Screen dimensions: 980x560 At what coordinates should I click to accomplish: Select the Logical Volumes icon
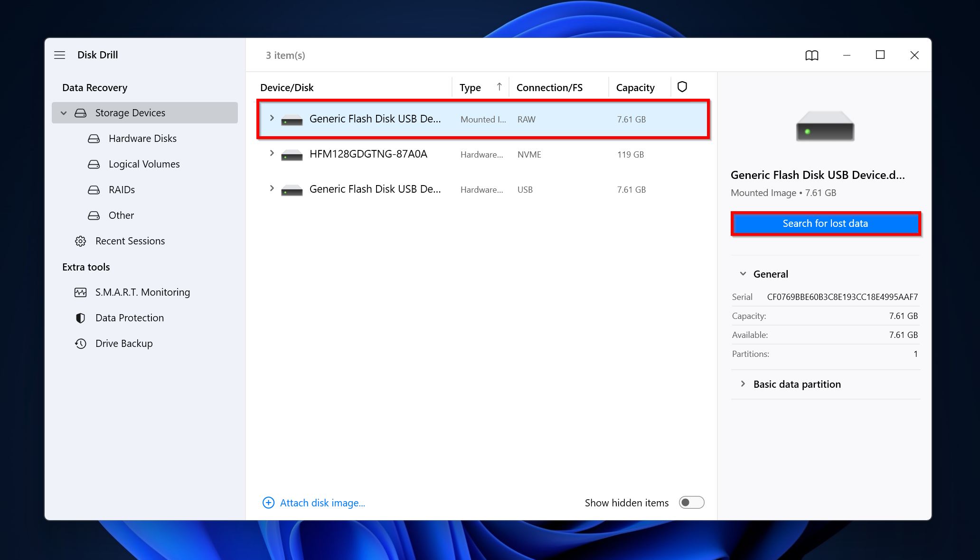click(x=94, y=164)
